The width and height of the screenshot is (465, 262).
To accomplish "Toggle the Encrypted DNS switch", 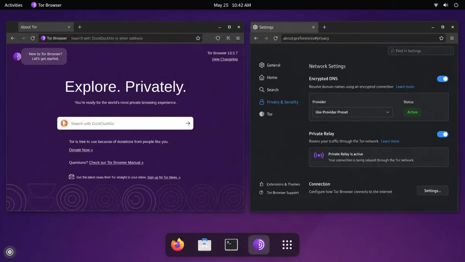I will (x=443, y=79).
